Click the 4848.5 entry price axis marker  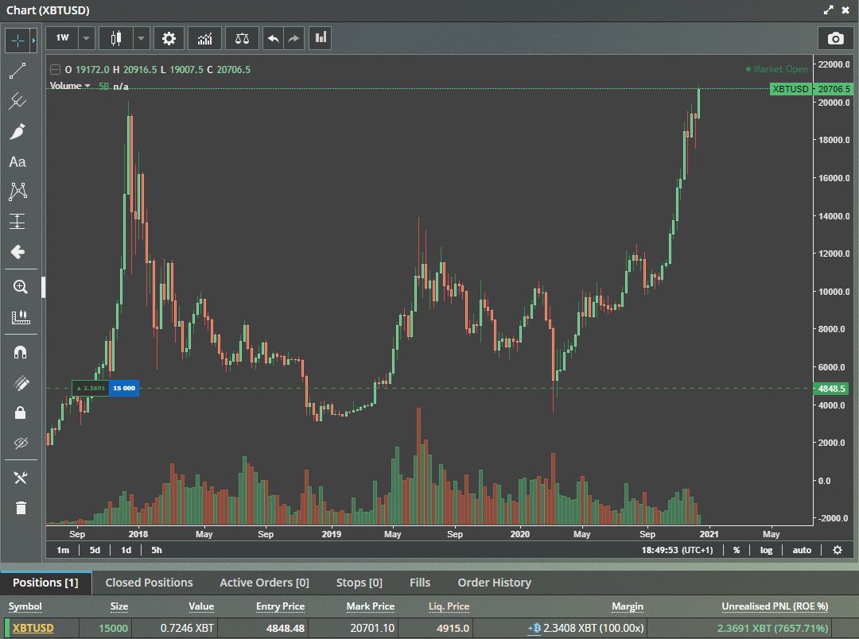click(x=832, y=389)
